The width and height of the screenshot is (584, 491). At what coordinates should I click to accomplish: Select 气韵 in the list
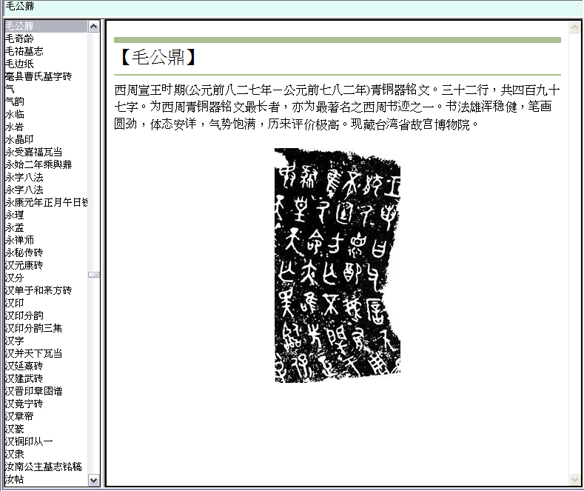tap(15, 101)
